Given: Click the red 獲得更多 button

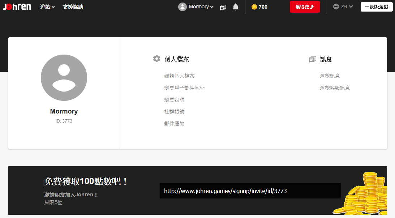Looking at the screenshot, I should click(305, 7).
